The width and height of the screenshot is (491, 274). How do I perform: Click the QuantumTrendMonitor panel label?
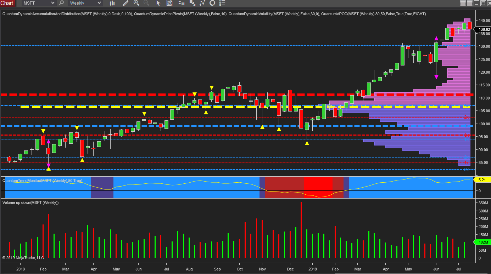point(42,181)
